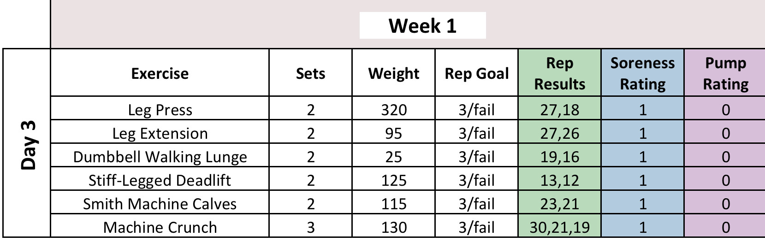Click the Dumbbell Walking Lunge cell

(x=160, y=157)
